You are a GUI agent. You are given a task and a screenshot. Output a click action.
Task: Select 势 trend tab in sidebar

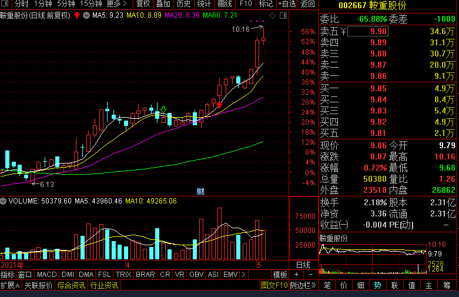(x=378, y=285)
